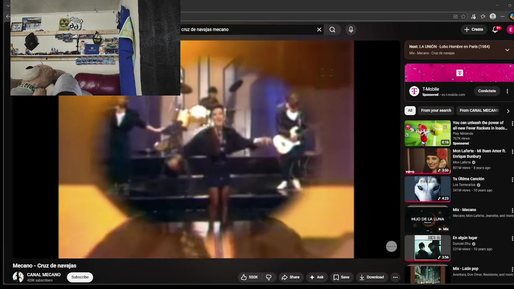This screenshot has width=514, height=289.
Task: Click the 'Los Temerarios' channel name
Action: (x=464, y=185)
